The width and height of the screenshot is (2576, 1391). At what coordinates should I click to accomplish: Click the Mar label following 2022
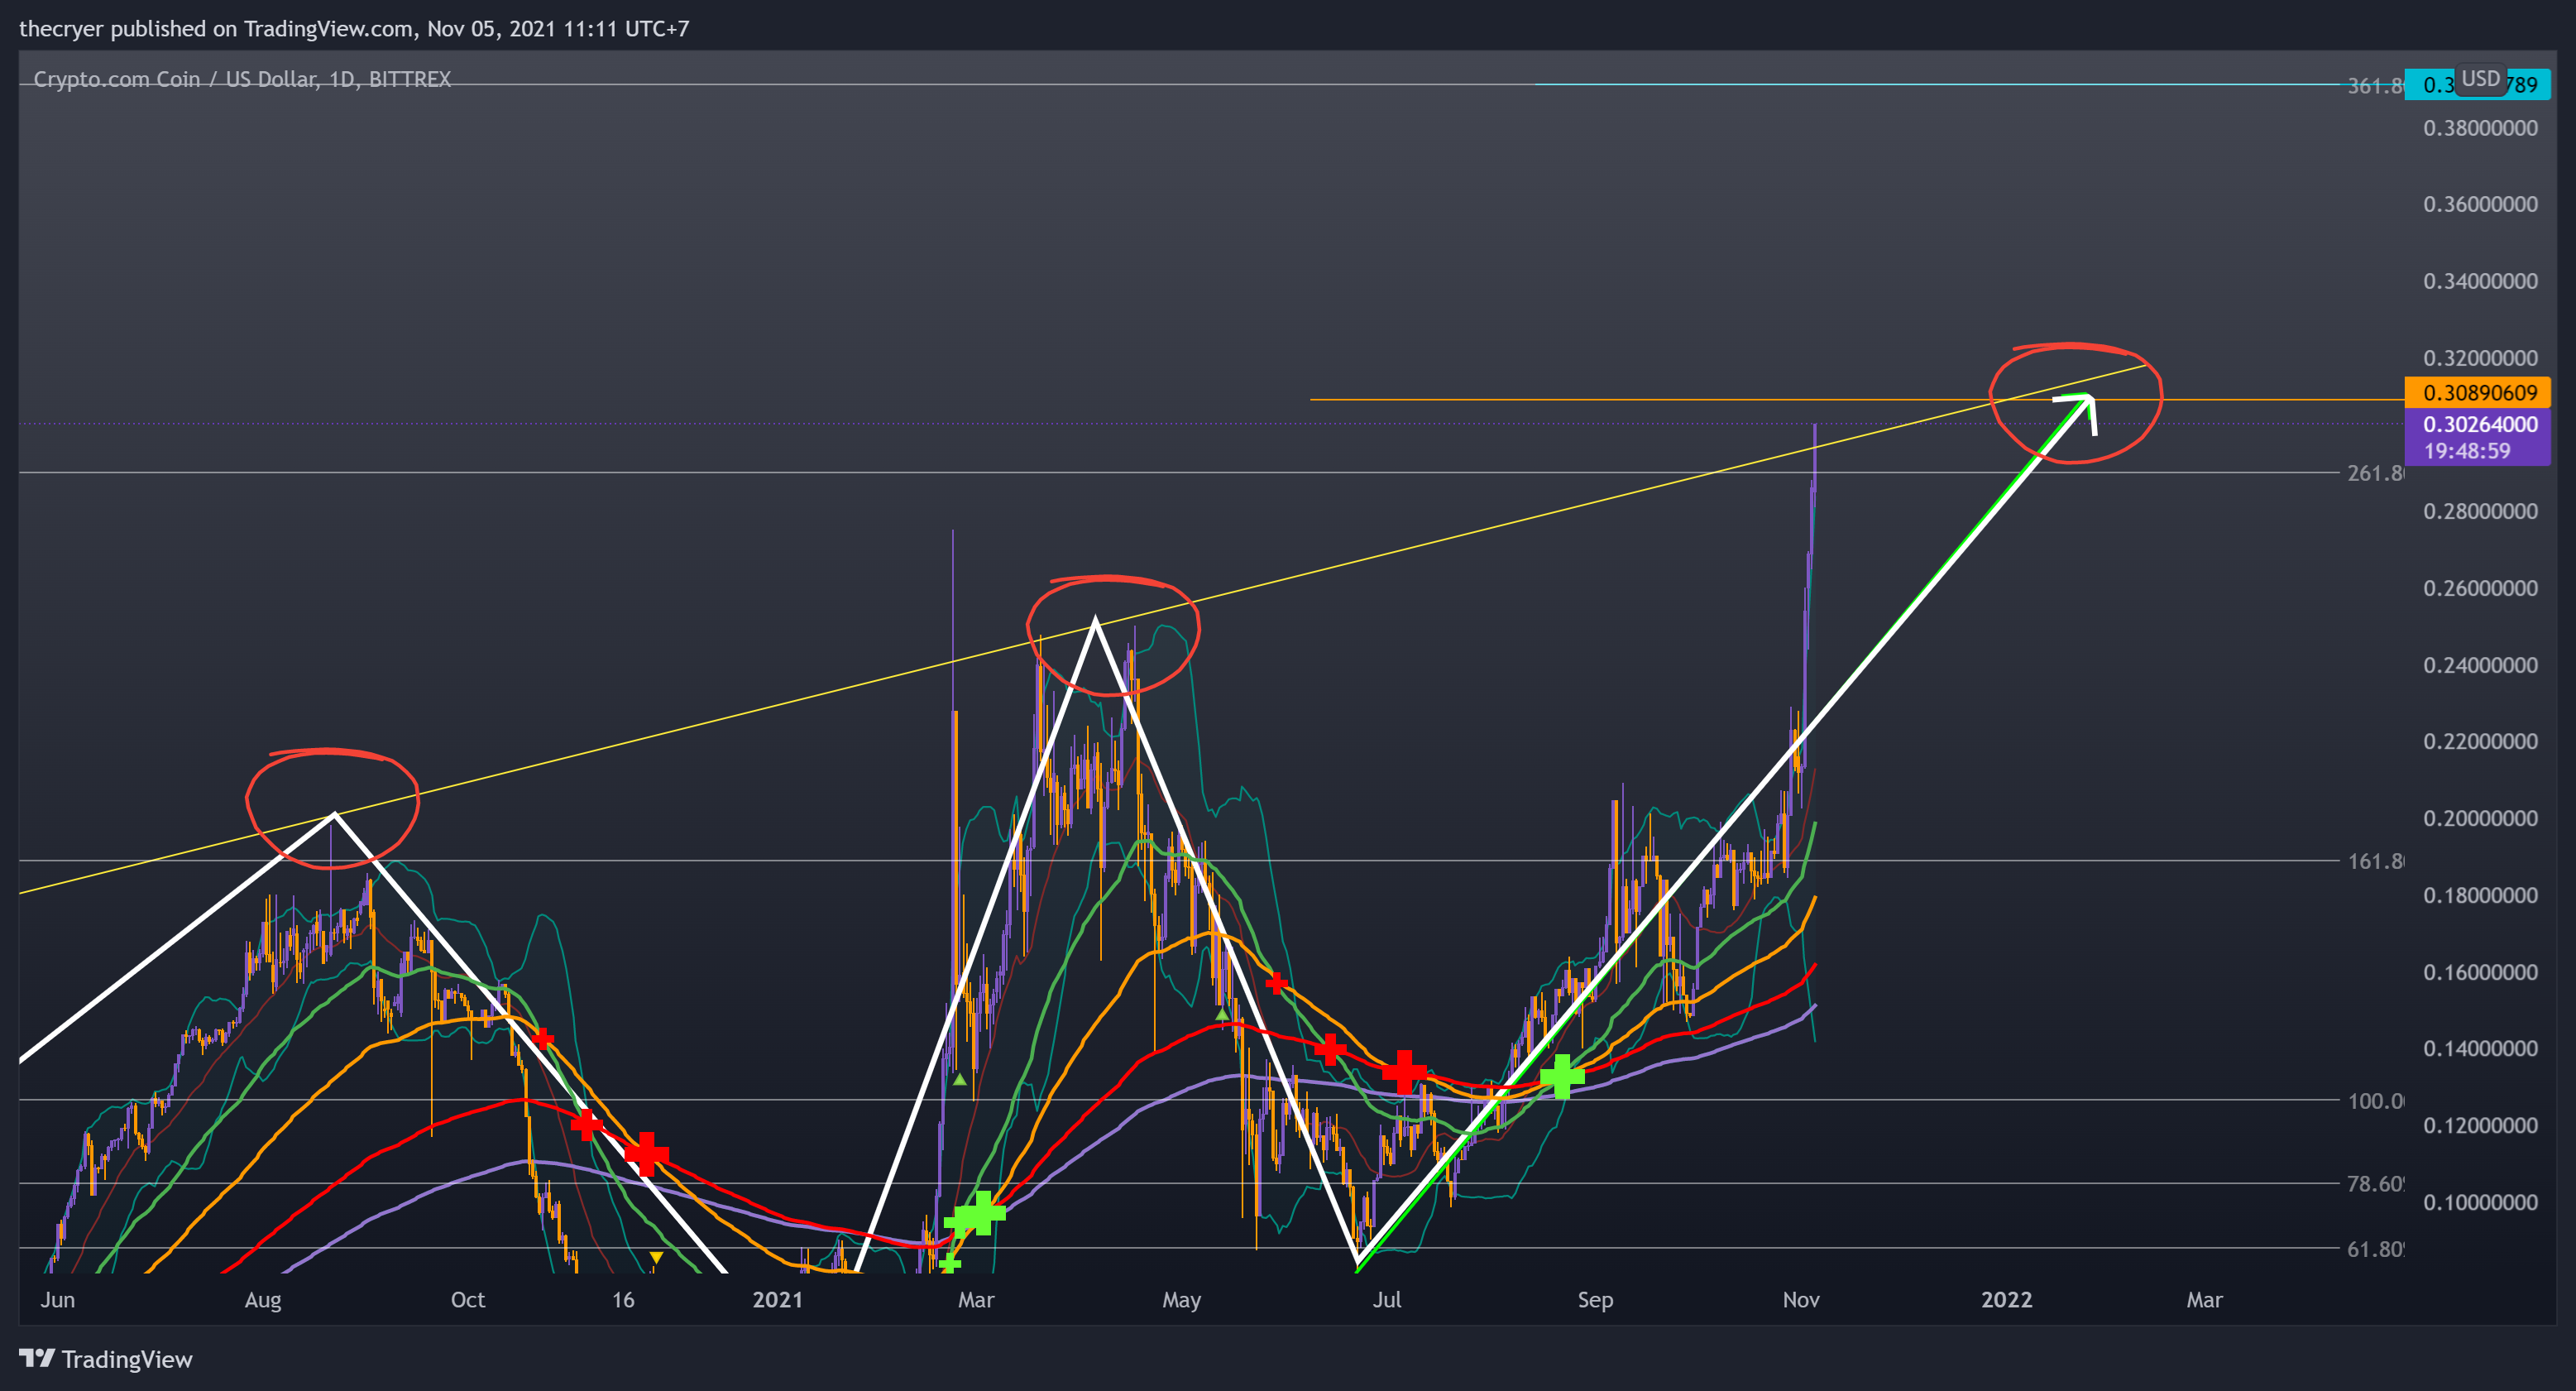2204,1299
